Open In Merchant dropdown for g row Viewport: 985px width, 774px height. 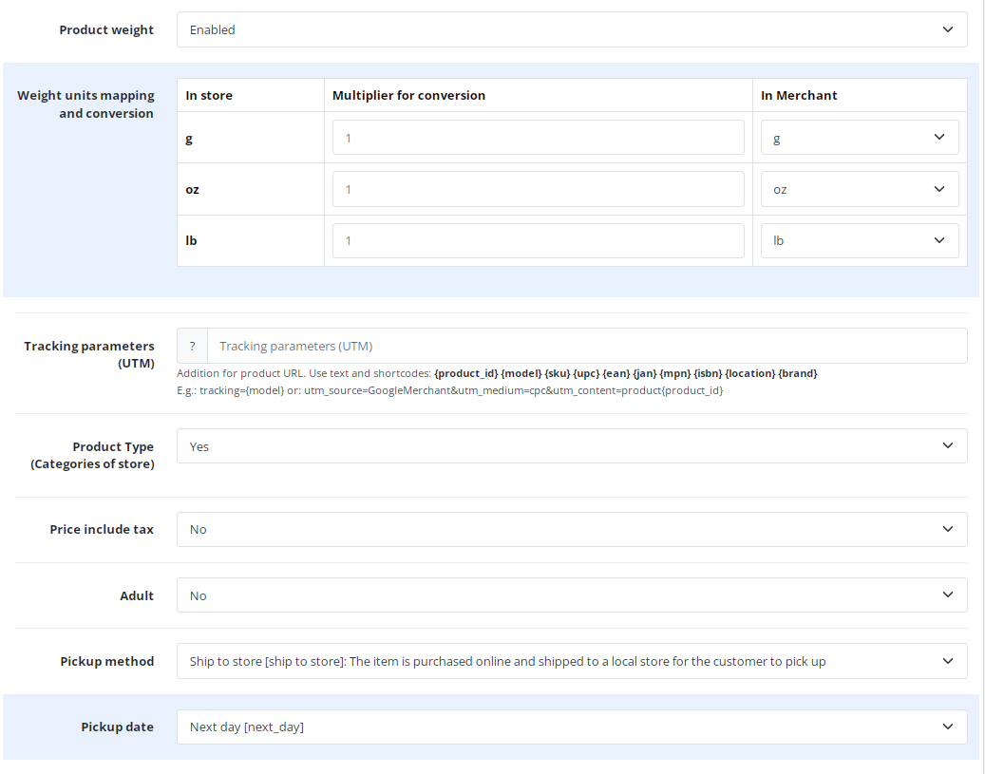click(x=860, y=138)
